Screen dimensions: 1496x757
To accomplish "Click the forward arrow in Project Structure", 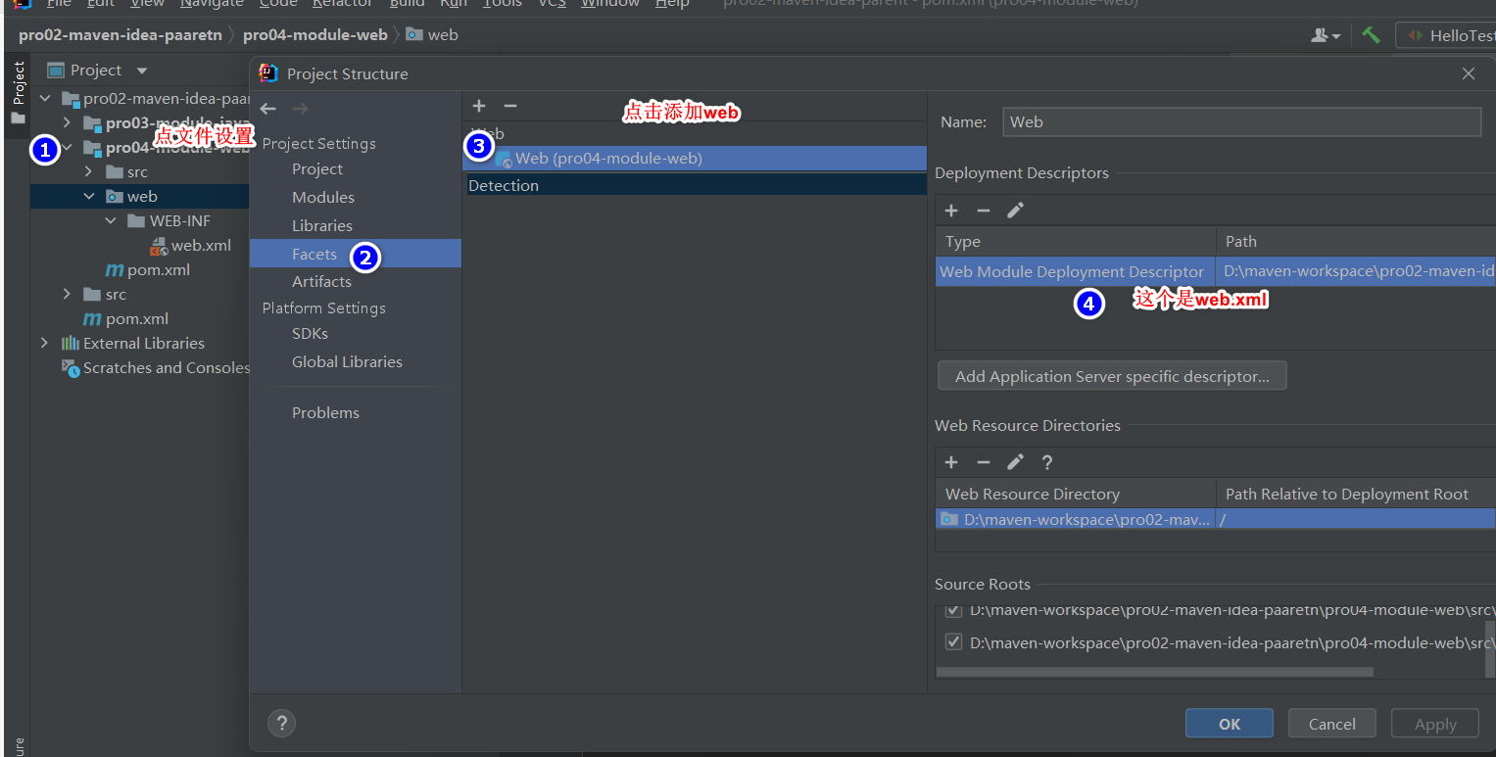I will tap(300, 109).
